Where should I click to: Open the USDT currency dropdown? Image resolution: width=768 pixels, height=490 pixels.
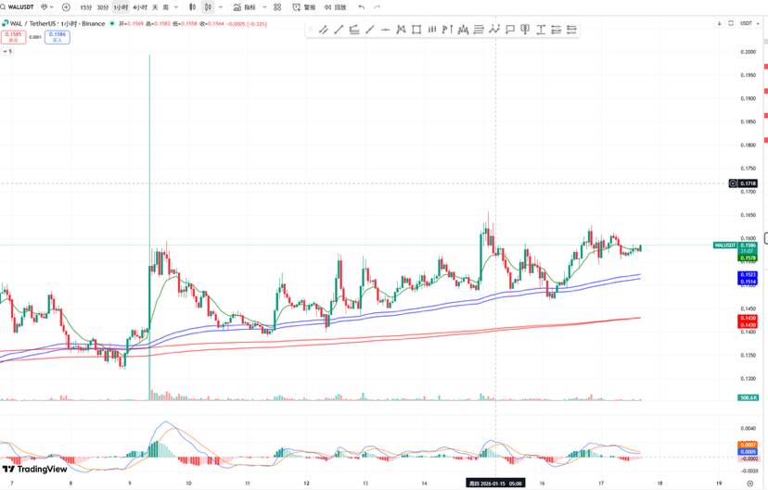click(748, 23)
